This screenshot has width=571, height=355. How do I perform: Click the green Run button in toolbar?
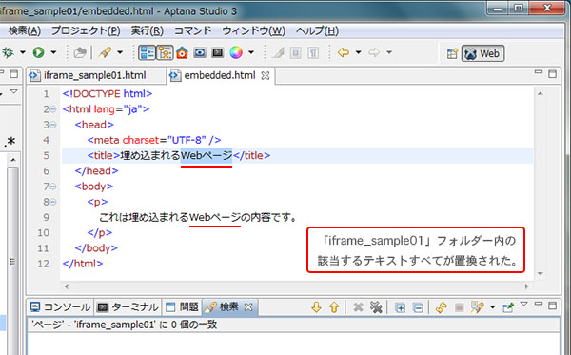pyautogui.click(x=39, y=52)
